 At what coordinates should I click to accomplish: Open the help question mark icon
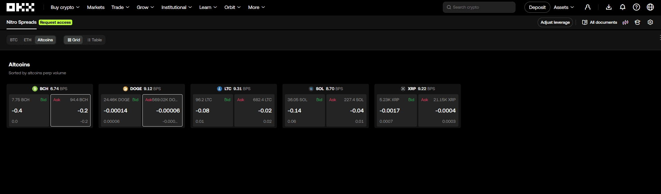tap(636, 7)
